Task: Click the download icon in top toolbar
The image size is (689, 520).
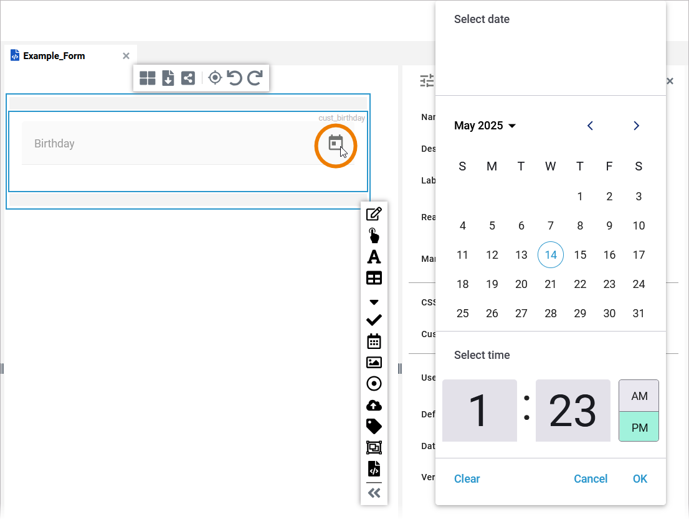Action: click(168, 78)
